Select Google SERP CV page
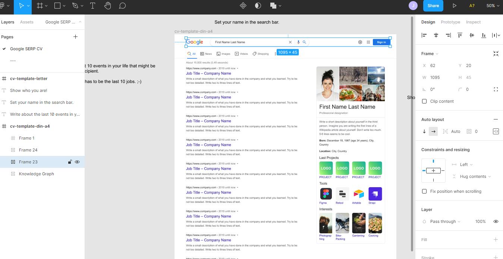Screen dimensions: 503x259 click(x=26, y=49)
